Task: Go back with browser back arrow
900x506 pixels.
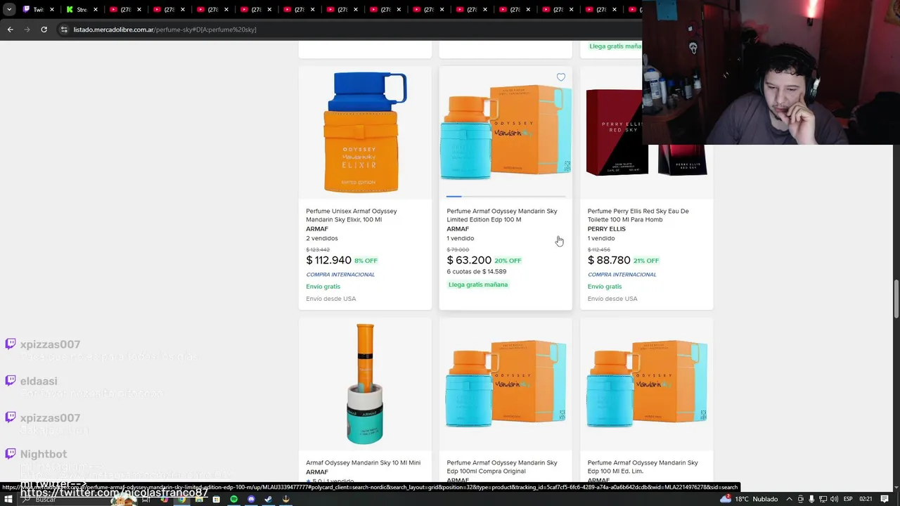Action: point(10,30)
